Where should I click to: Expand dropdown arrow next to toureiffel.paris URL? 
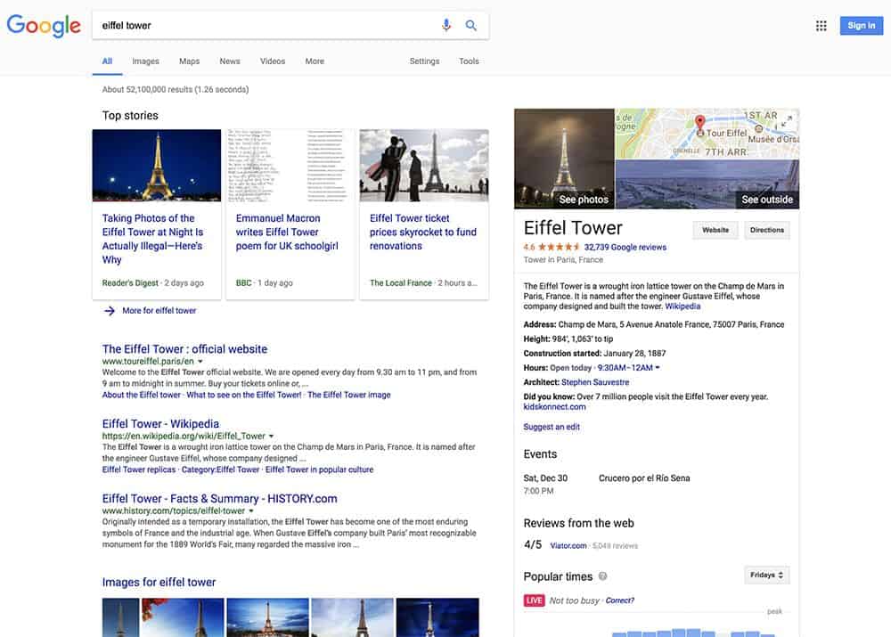200,362
